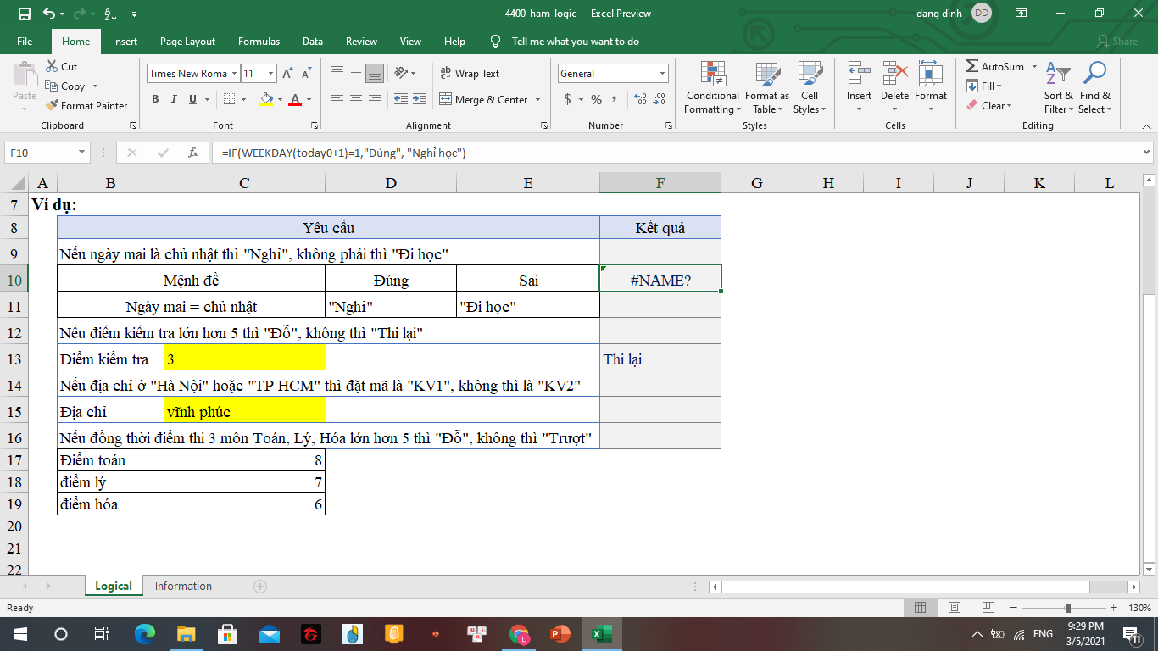This screenshot has width=1158, height=651.
Task: Click Merge & Center button
Action: (x=483, y=99)
